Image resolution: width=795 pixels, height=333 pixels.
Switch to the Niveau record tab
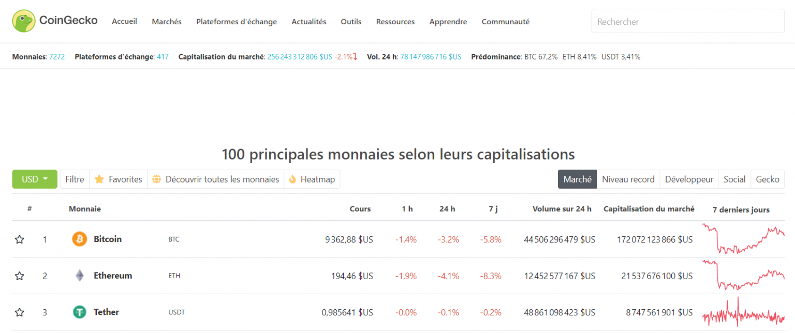click(628, 179)
